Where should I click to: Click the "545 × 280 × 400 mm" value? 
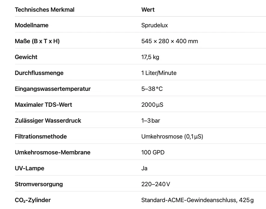point(170,41)
